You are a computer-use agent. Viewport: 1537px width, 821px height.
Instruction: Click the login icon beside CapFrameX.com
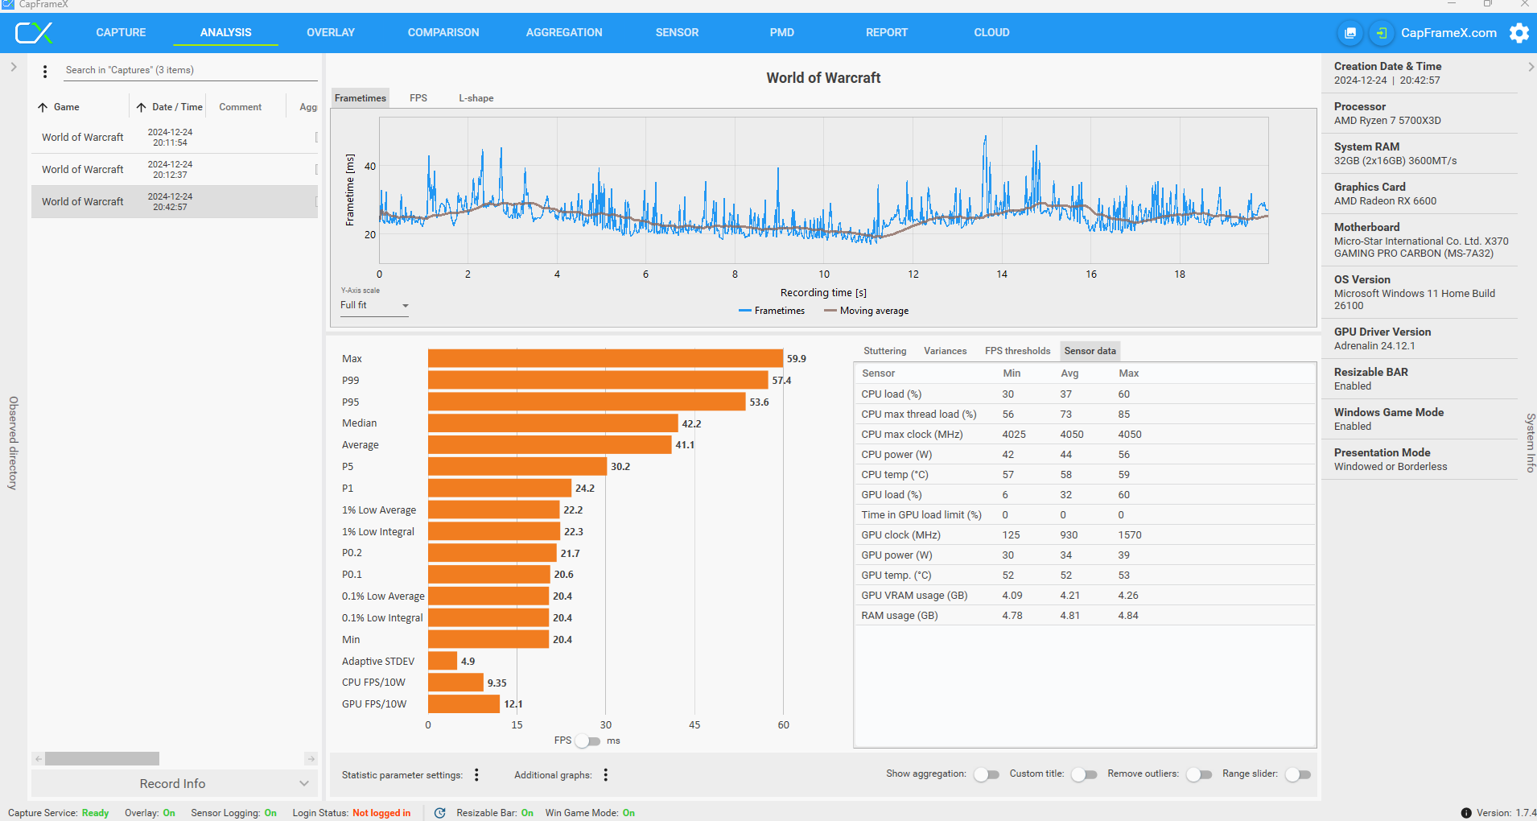pyautogui.click(x=1382, y=33)
